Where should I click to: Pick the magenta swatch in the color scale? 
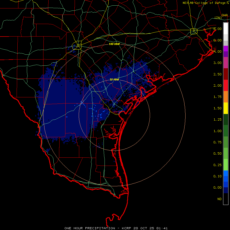click(226, 49)
